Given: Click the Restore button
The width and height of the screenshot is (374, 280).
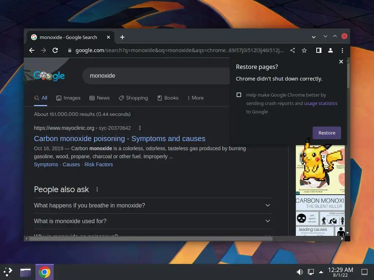Looking at the screenshot, I should 327,133.
